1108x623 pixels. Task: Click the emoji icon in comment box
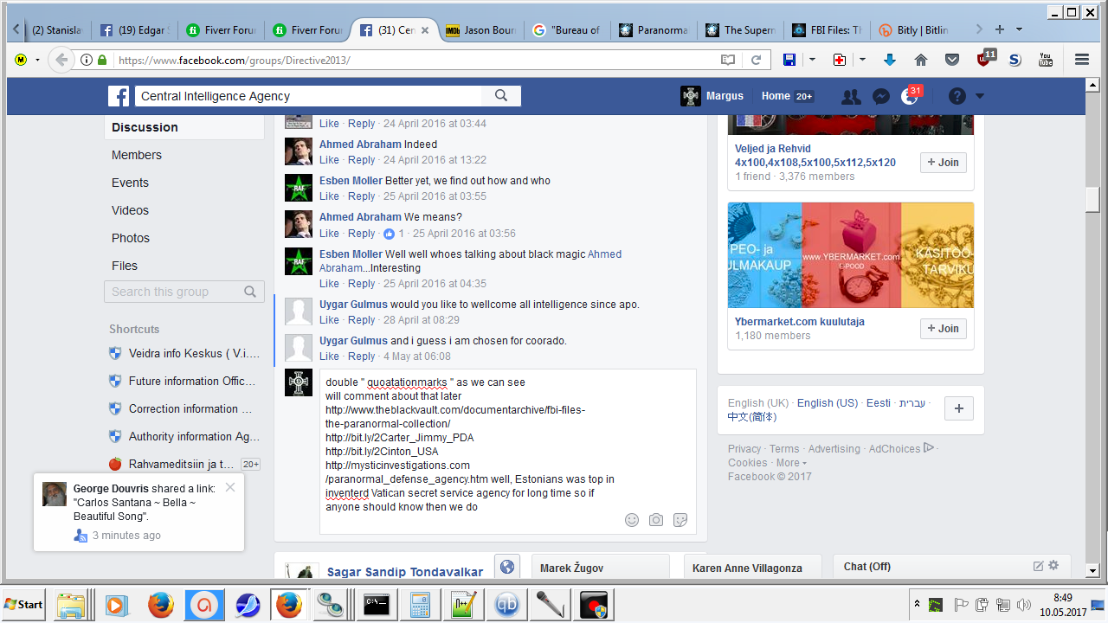[632, 520]
